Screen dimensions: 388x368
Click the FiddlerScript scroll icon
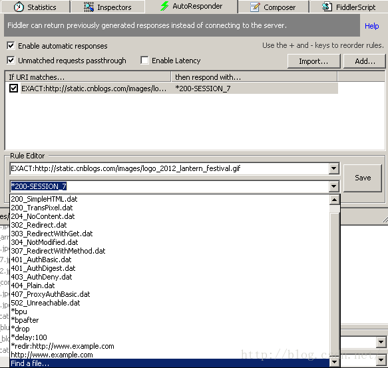coord(327,7)
